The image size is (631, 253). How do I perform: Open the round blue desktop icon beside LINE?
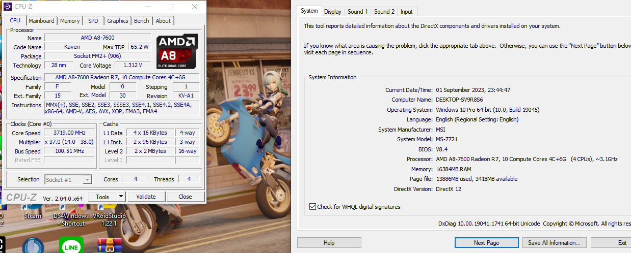(33, 246)
